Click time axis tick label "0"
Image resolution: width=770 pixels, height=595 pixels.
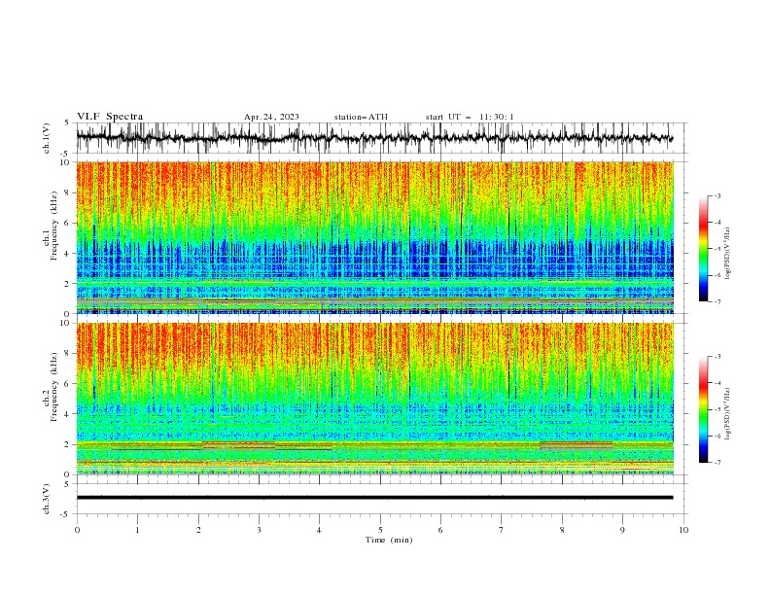tap(77, 530)
